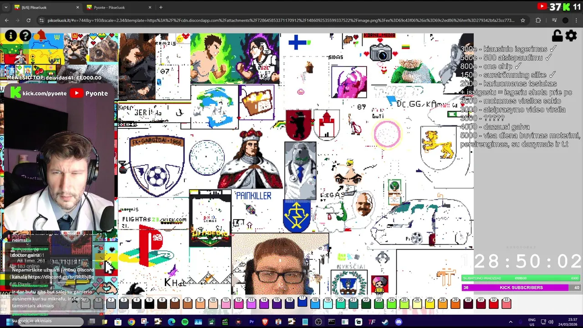Open Spotify from the taskbar

click(184, 322)
